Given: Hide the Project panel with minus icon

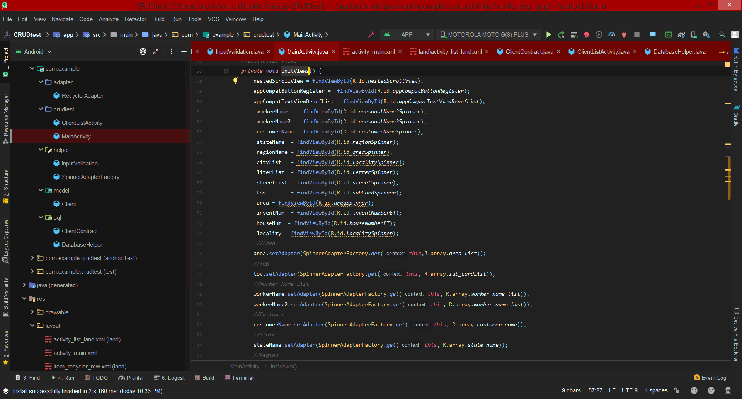Looking at the screenshot, I should click(184, 51).
